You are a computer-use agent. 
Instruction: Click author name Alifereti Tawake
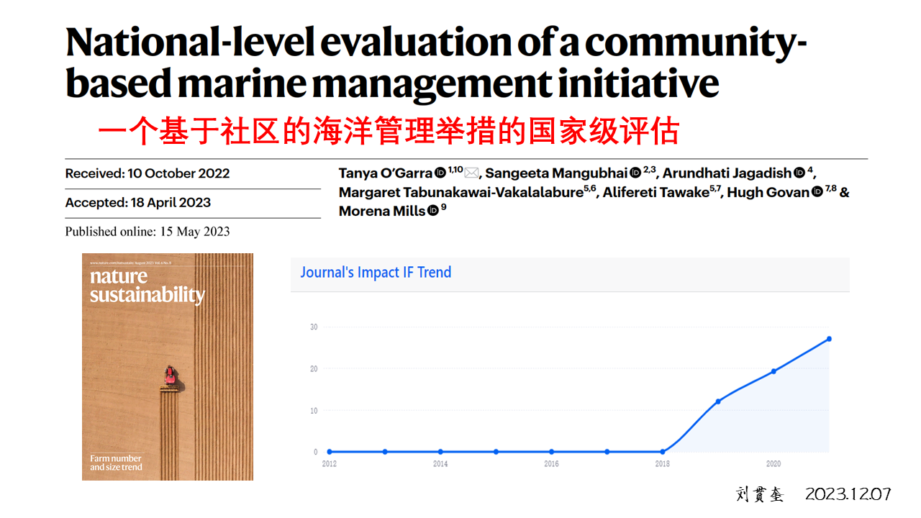click(x=656, y=192)
